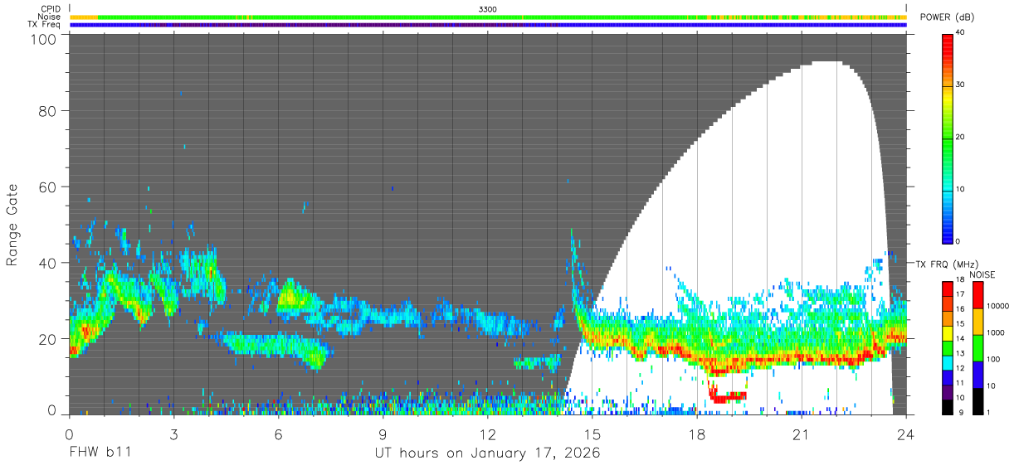Click the 60 tick on Range Gate axis
This screenshot has width=1019, height=470.
click(48, 187)
